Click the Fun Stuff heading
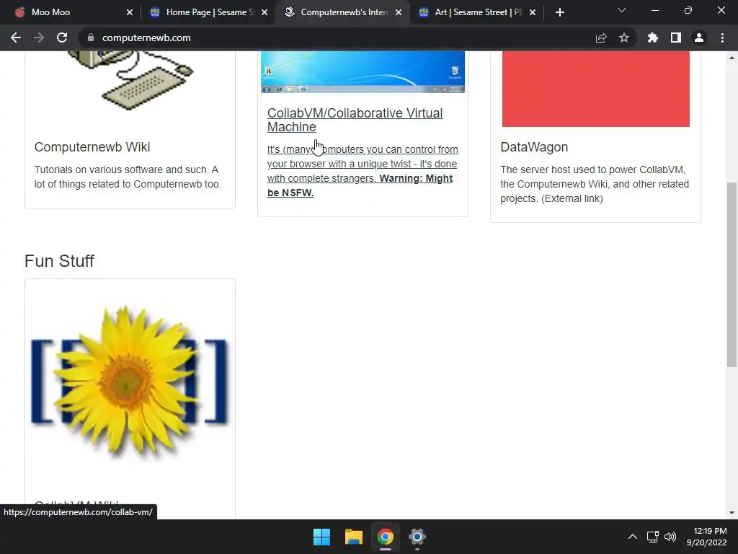 pos(59,261)
